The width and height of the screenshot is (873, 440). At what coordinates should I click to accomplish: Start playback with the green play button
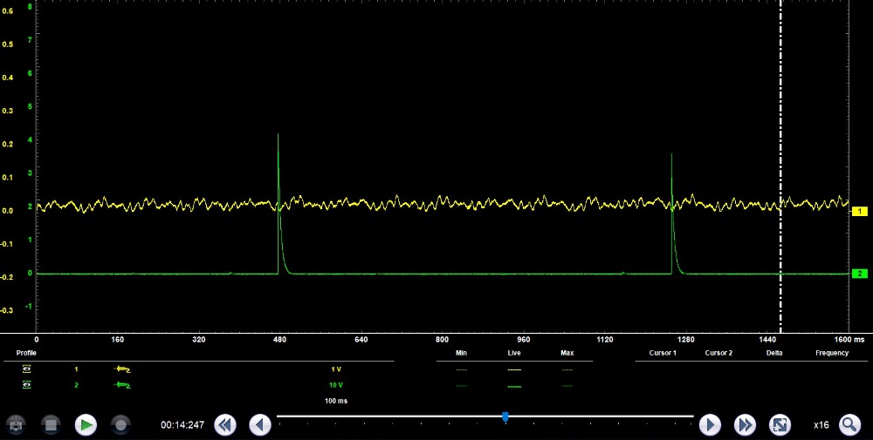86,424
